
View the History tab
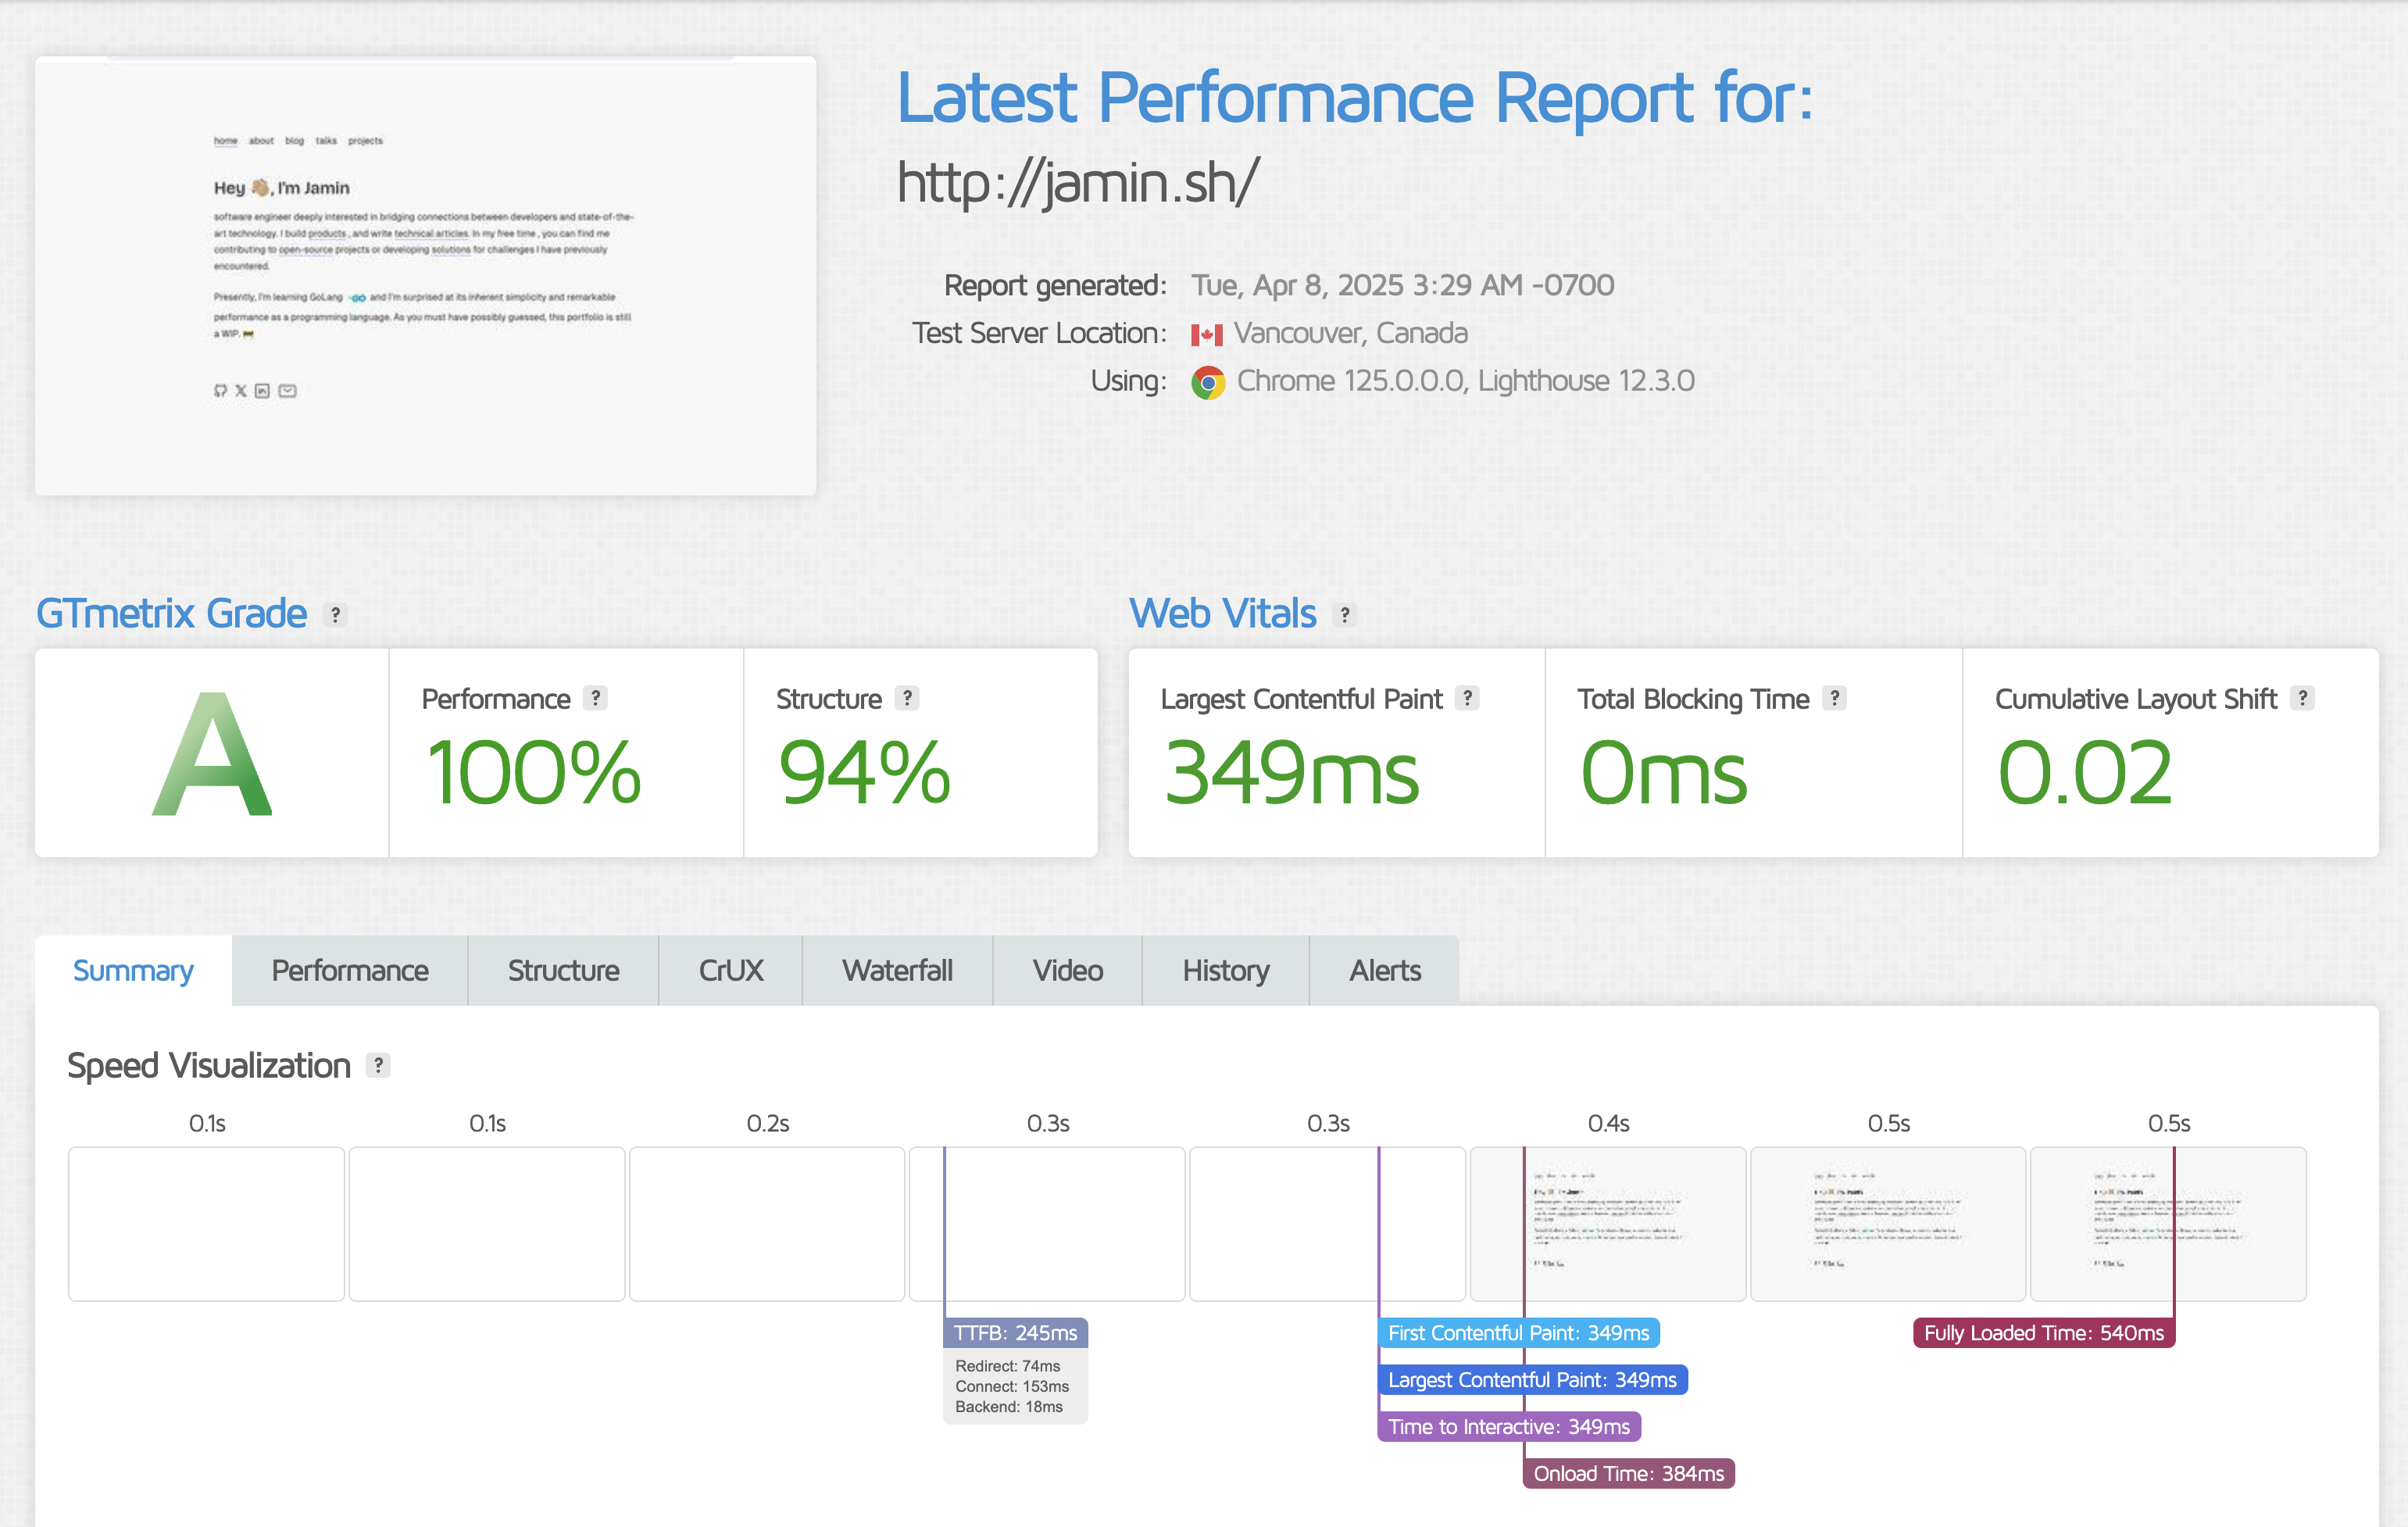(x=1226, y=970)
